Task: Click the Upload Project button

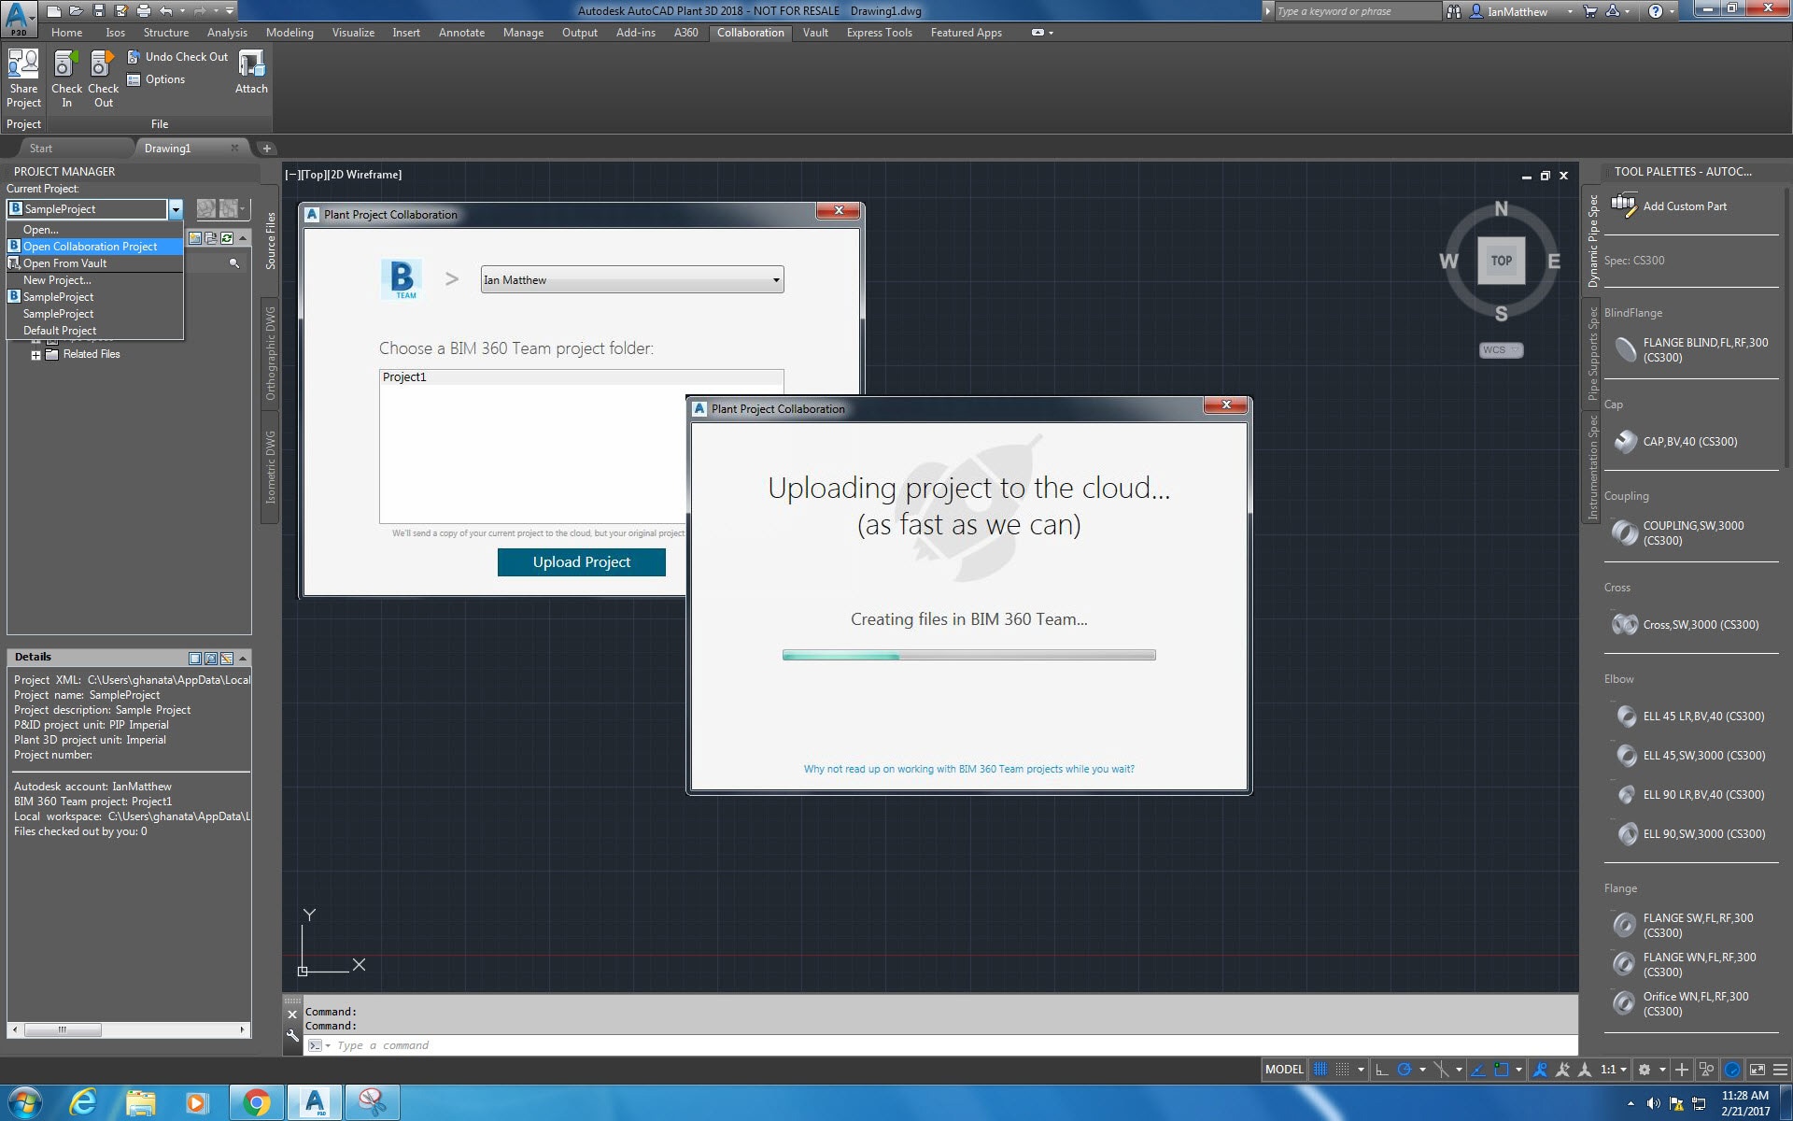Action: coord(581,562)
